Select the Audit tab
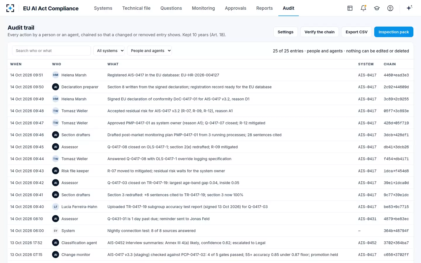Screen dimensions: 421x263 click(x=289, y=8)
